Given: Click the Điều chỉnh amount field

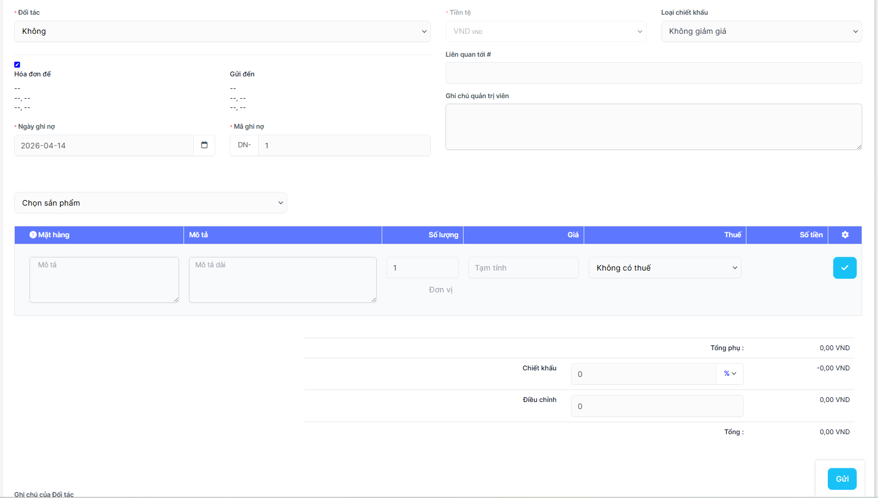Looking at the screenshot, I should click(x=657, y=406).
